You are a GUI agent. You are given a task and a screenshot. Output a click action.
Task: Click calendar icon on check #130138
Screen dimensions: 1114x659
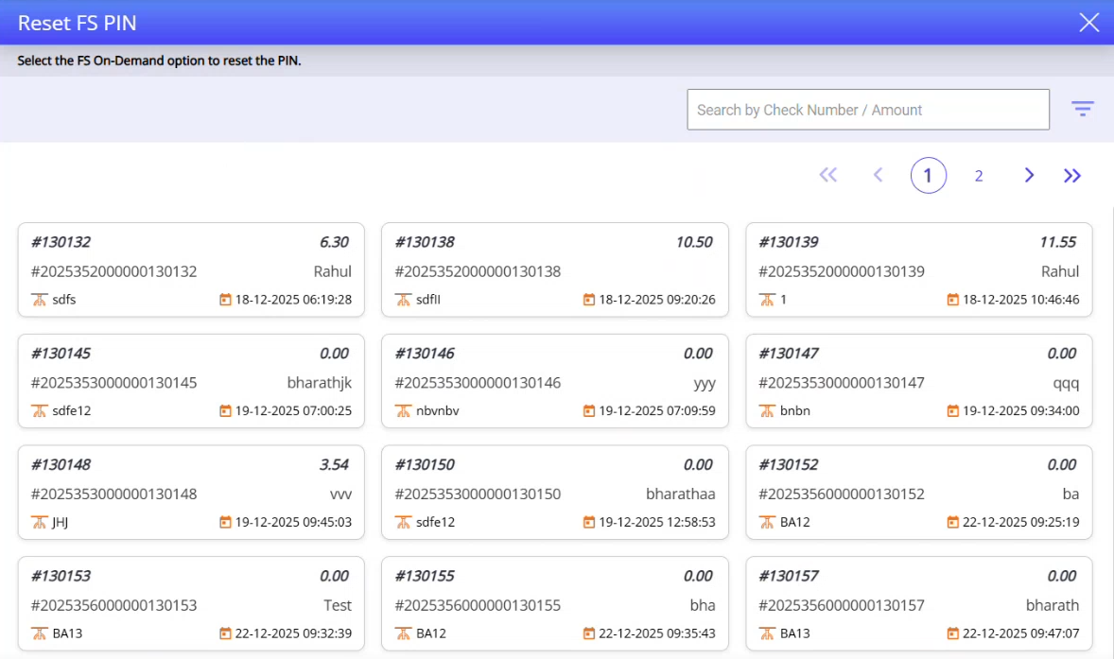click(x=589, y=300)
